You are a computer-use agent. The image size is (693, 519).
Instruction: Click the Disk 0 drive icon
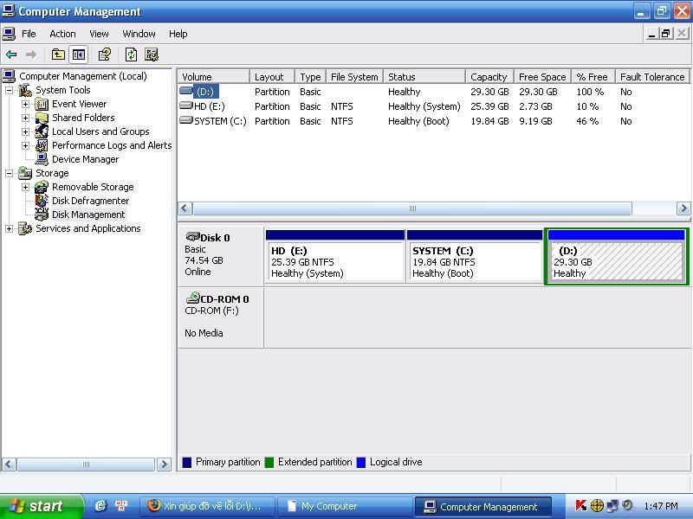pyautogui.click(x=192, y=237)
